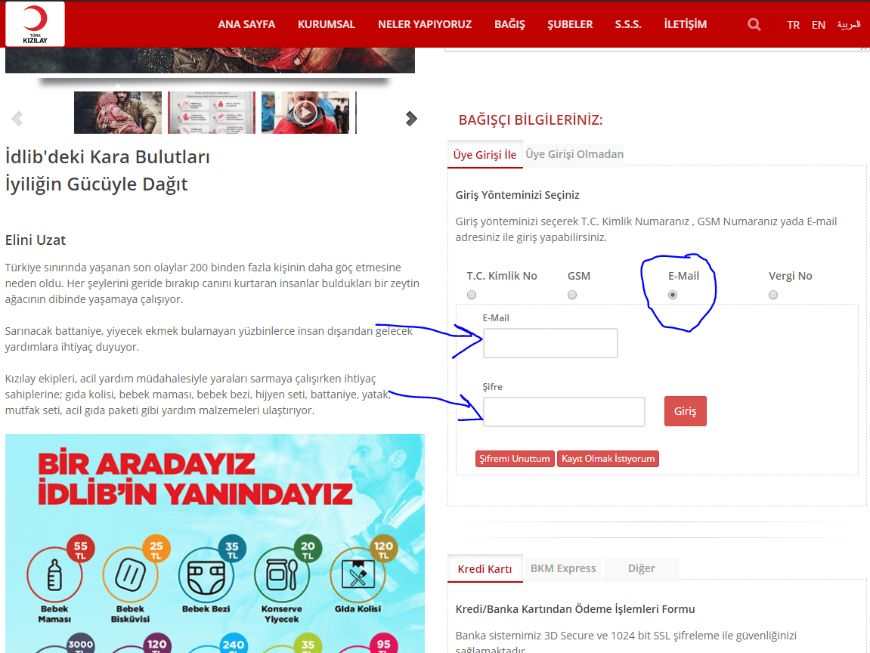870x653 pixels.
Task: Open S.S.S. menu item
Action: tap(628, 24)
